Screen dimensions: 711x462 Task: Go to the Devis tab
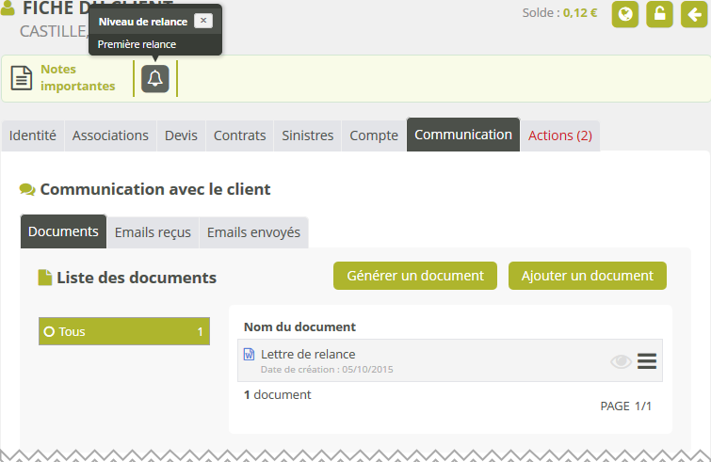click(181, 135)
